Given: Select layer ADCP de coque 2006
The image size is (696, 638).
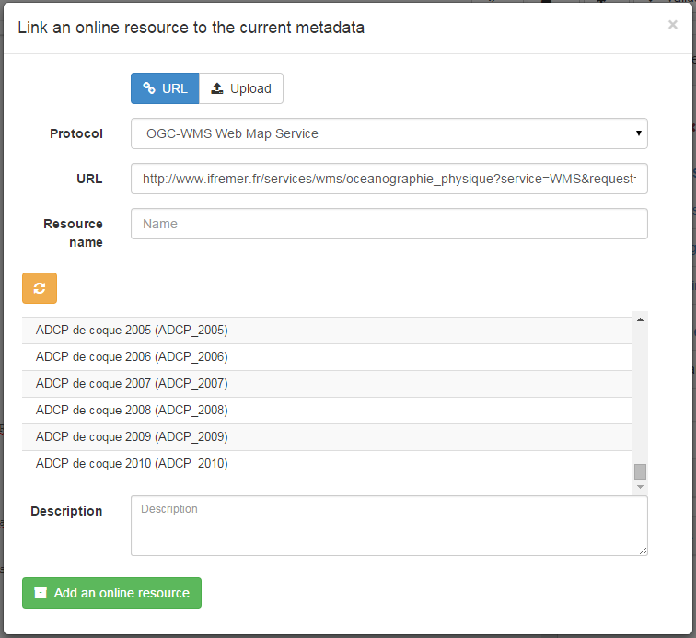Looking at the screenshot, I should (132, 356).
